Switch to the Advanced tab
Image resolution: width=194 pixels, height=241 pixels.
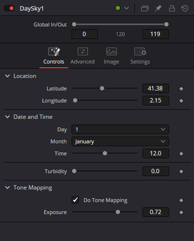pyautogui.click(x=83, y=56)
